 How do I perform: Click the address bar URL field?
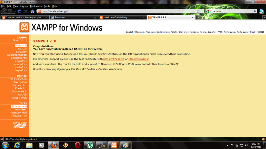click(119, 11)
